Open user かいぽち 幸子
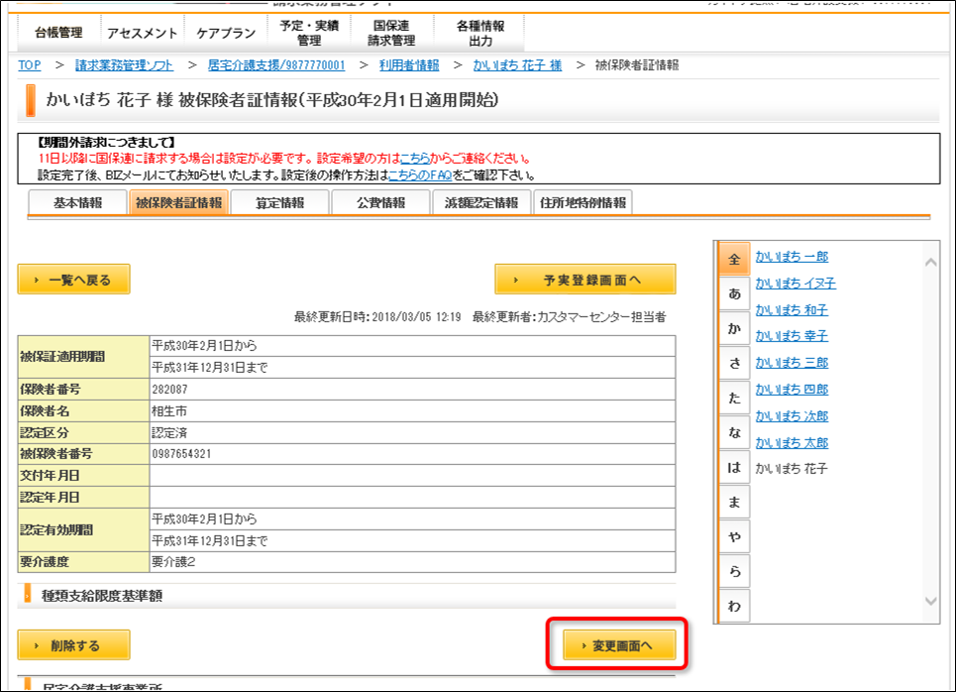Screen dimensions: 956x692 [792, 336]
